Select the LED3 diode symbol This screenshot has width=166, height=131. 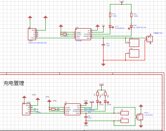[x=98, y=102]
